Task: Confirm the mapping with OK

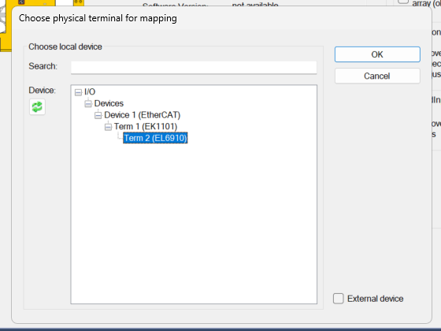Action: (377, 54)
